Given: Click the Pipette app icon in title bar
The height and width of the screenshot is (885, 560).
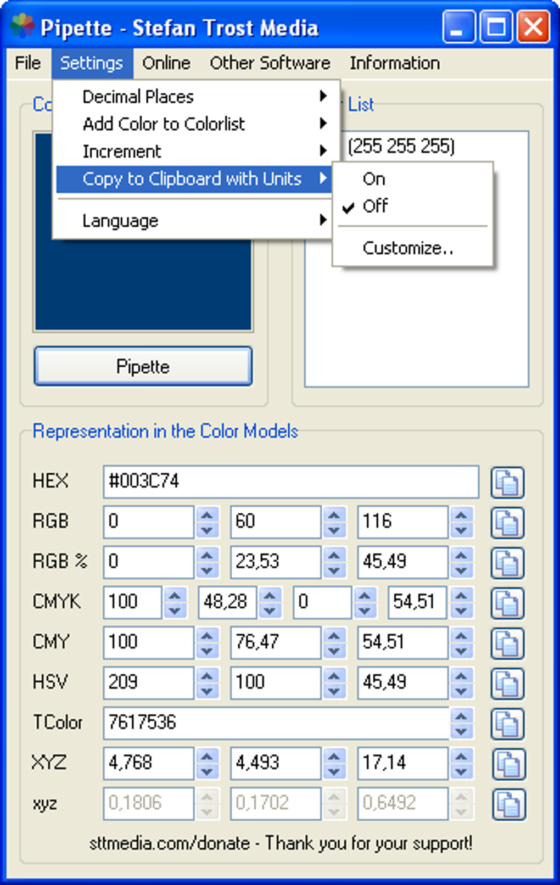Looking at the screenshot, I should 22,26.
